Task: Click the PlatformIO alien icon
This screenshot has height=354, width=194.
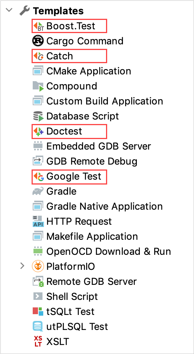Action: 38,266
